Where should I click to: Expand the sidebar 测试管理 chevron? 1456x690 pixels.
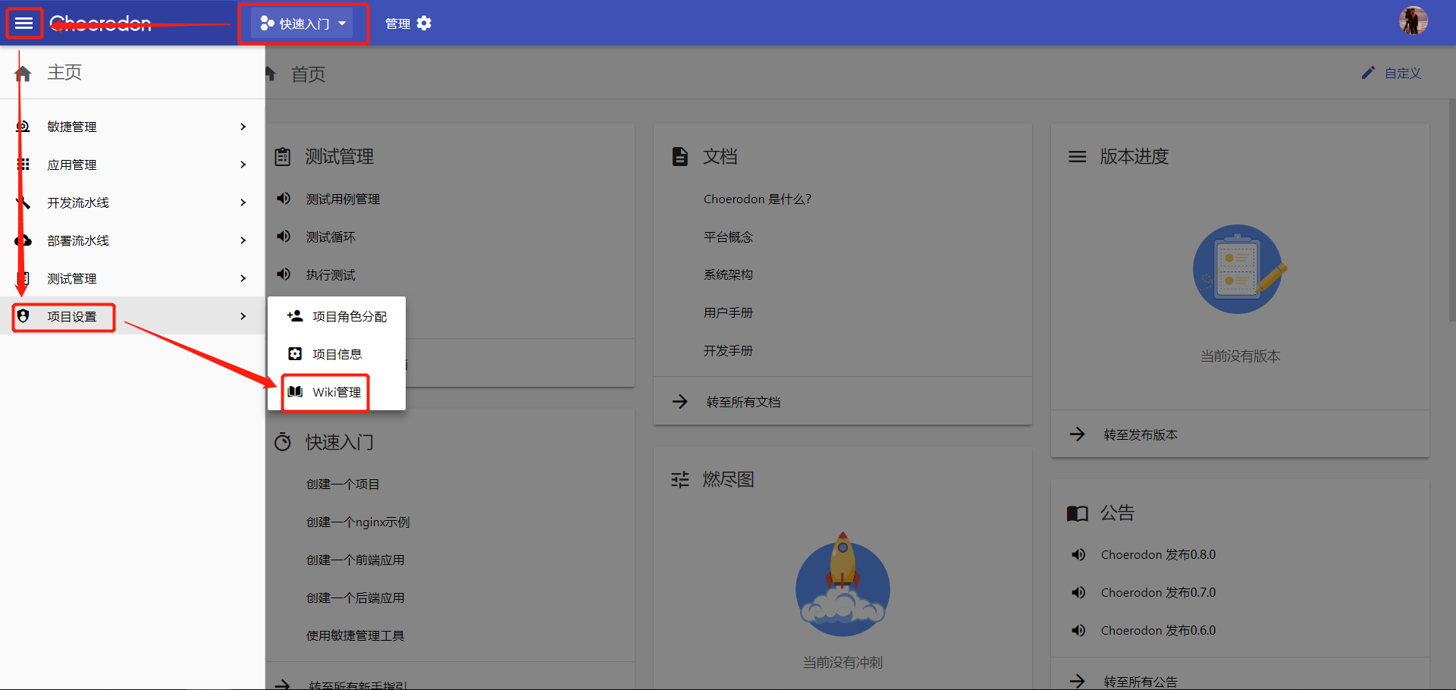click(x=243, y=278)
